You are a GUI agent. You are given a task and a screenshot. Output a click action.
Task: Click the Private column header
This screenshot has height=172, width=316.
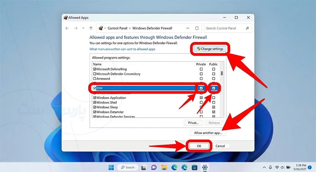(x=201, y=64)
